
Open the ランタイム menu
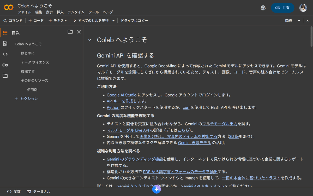pos(76,12)
